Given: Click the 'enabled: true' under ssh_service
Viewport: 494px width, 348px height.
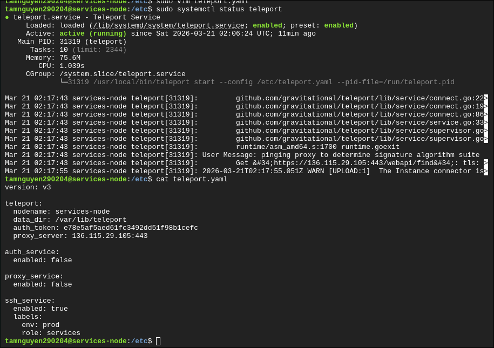Looking at the screenshot, I should (40, 309).
